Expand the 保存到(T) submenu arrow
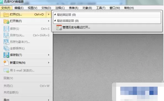 (49, 55)
